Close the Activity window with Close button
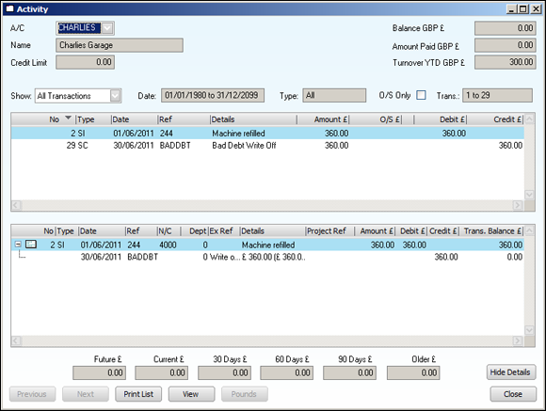Image resolution: width=546 pixels, height=411 pixels. coord(513,394)
